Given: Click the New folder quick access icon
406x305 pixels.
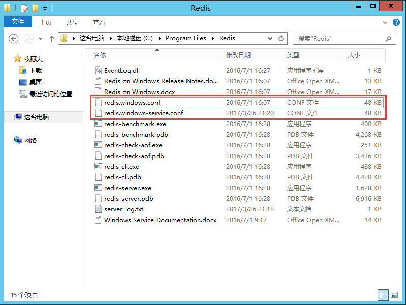Looking at the screenshot, I should [x=35, y=8].
